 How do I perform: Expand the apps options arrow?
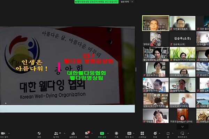[173, 133]
